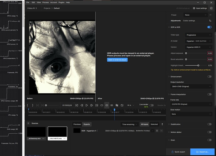Expand the Frame rate dropdown

[x=191, y=104]
